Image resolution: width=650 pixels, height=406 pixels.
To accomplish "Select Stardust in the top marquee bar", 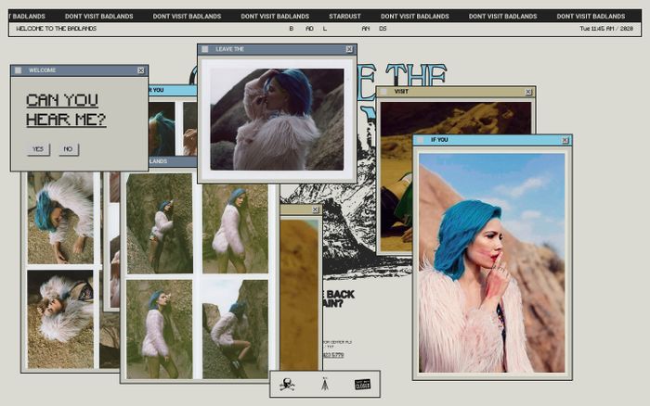I will [x=345, y=16].
